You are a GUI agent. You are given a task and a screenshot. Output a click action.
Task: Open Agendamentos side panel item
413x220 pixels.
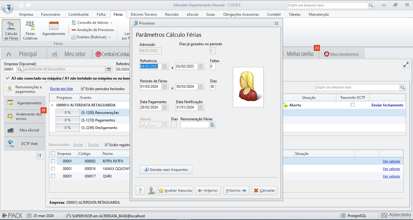click(25, 103)
